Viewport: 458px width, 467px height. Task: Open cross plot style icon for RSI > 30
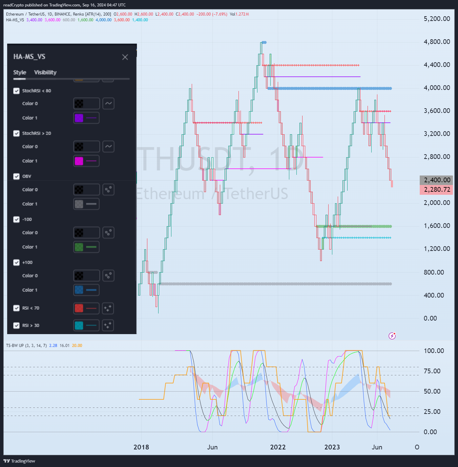point(108,325)
